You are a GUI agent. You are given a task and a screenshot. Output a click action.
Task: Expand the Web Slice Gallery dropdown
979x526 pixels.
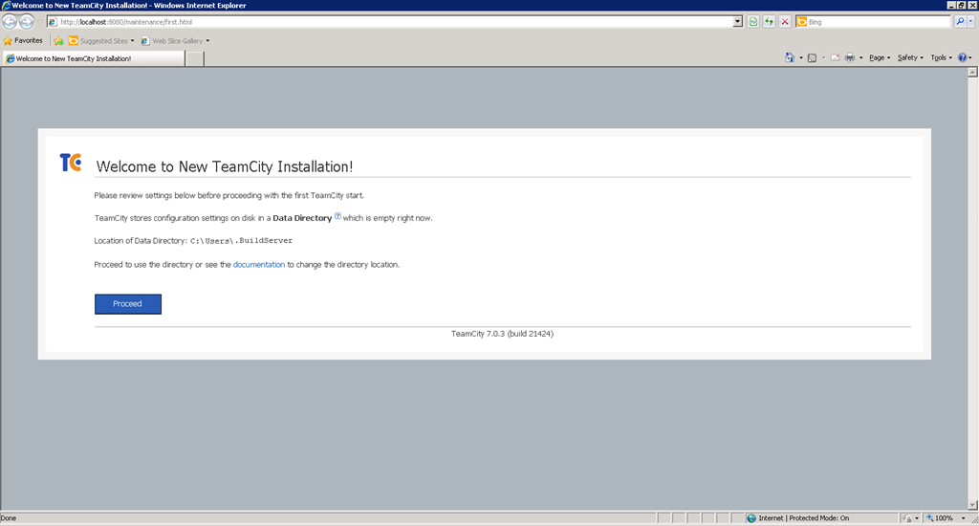[x=175, y=40]
